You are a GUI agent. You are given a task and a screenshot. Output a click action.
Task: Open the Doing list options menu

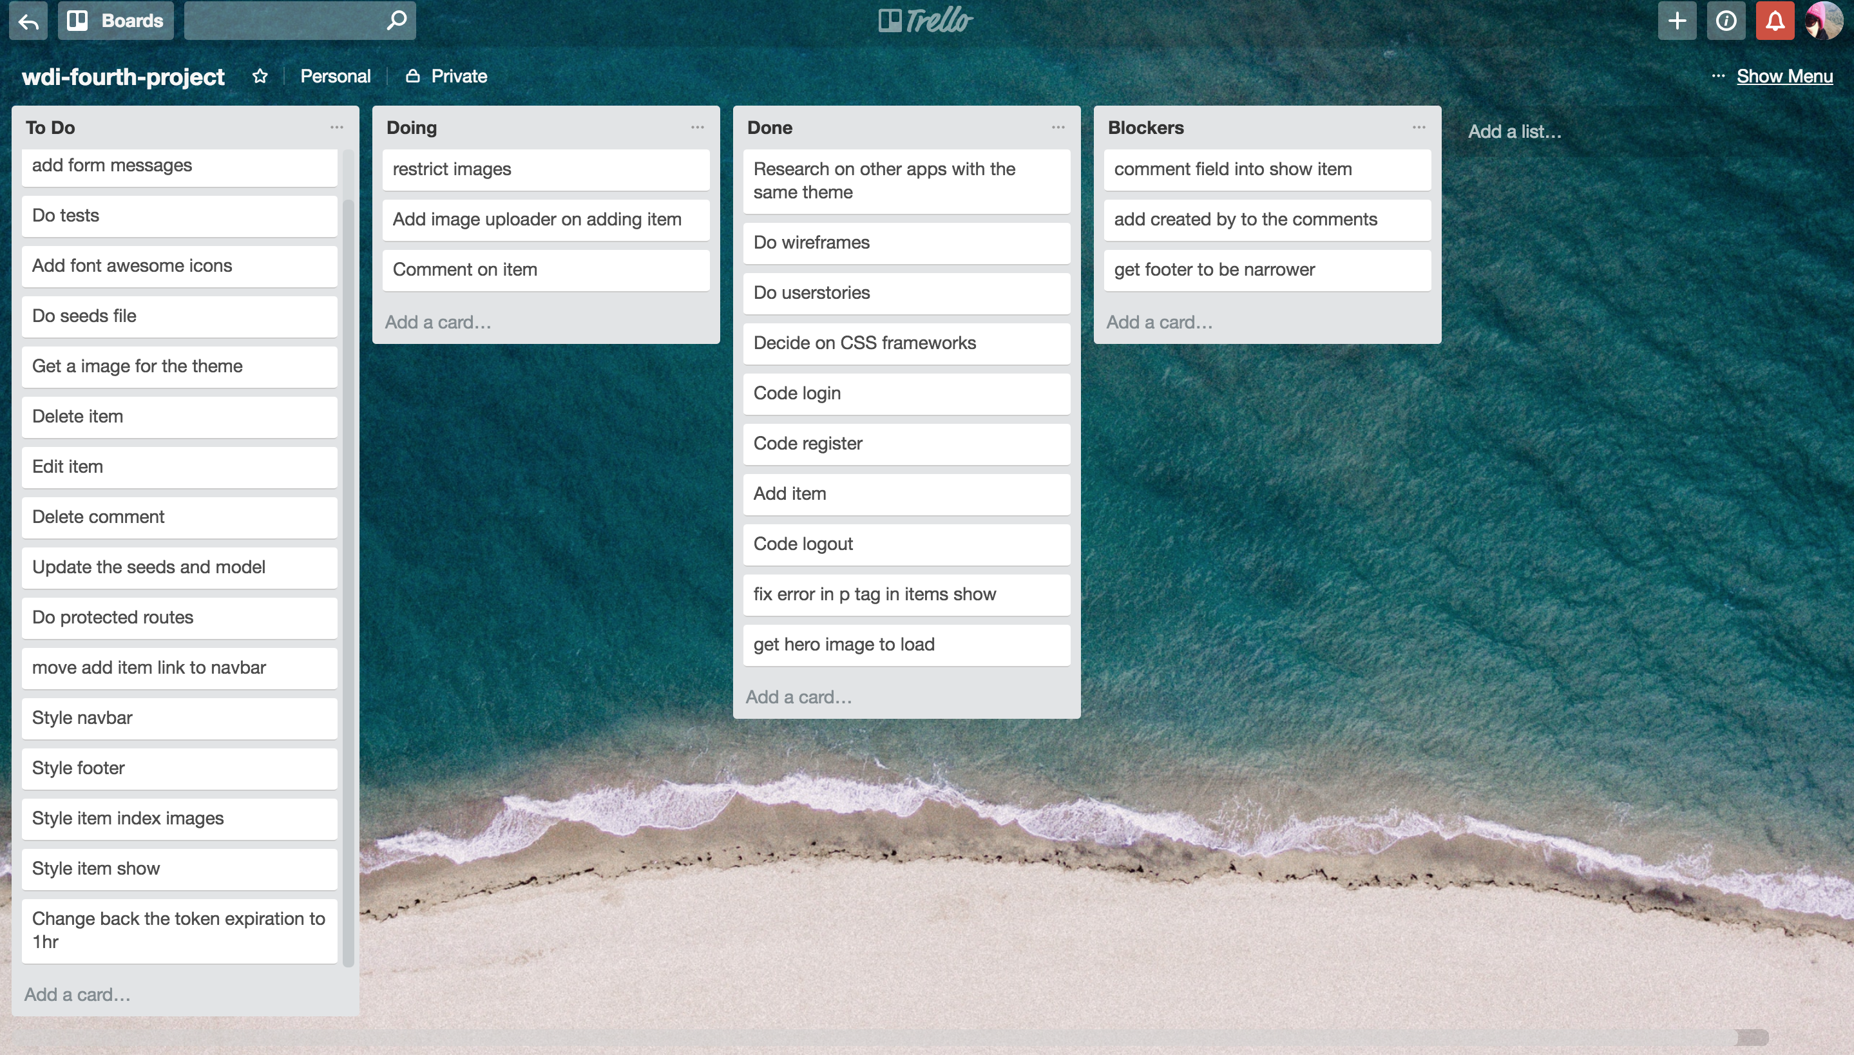(697, 128)
